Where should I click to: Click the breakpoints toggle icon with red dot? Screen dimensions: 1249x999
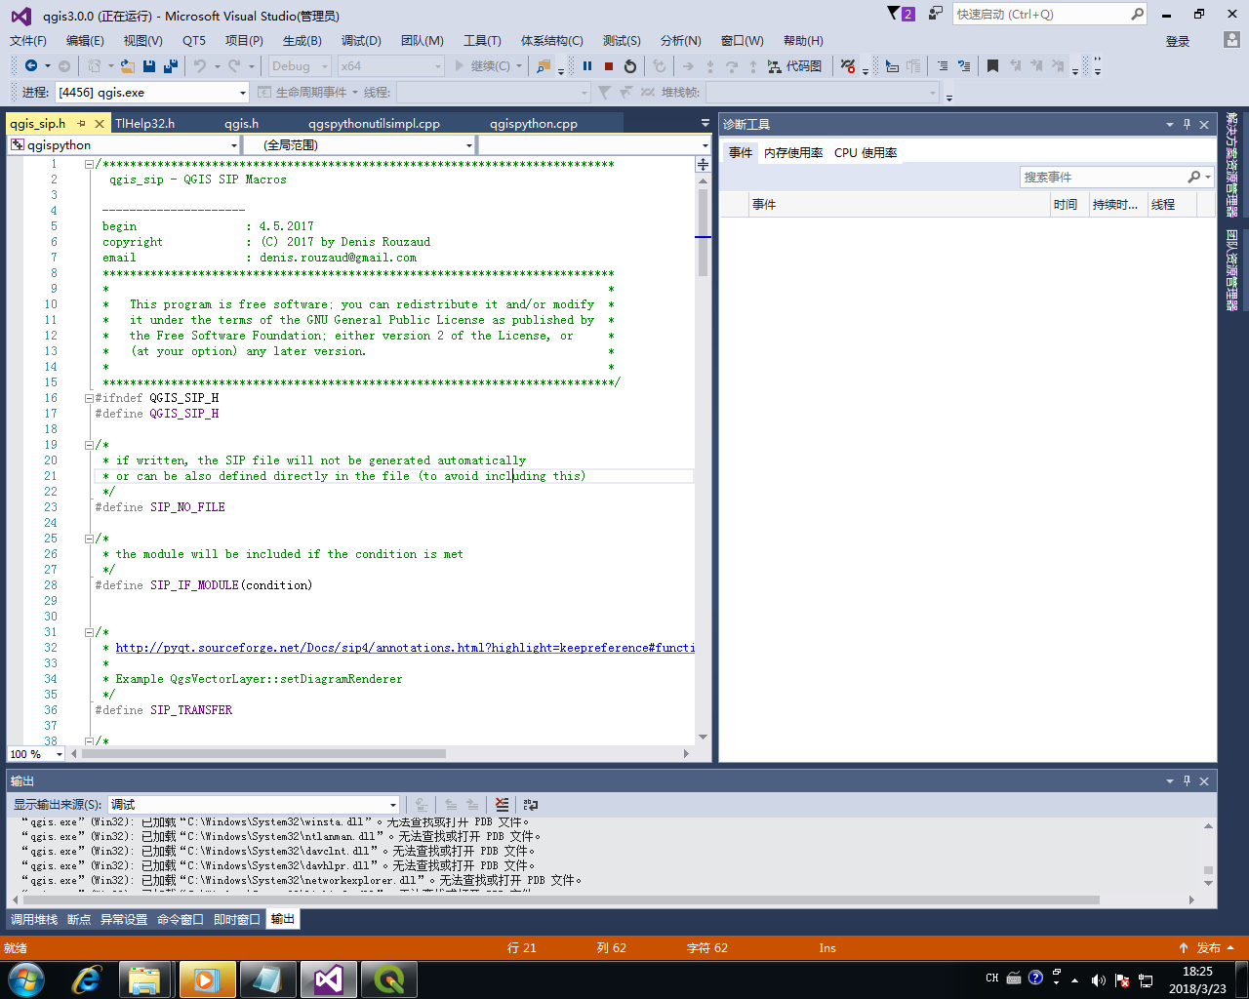coord(848,65)
